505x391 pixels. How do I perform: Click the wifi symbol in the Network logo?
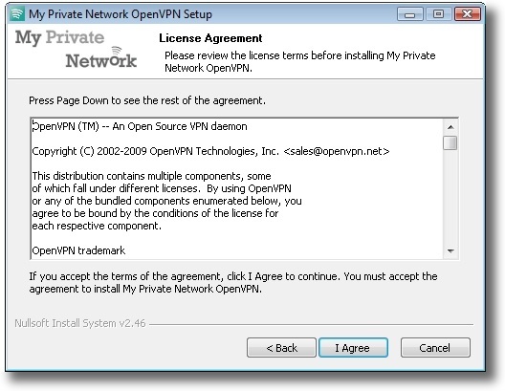(116, 51)
